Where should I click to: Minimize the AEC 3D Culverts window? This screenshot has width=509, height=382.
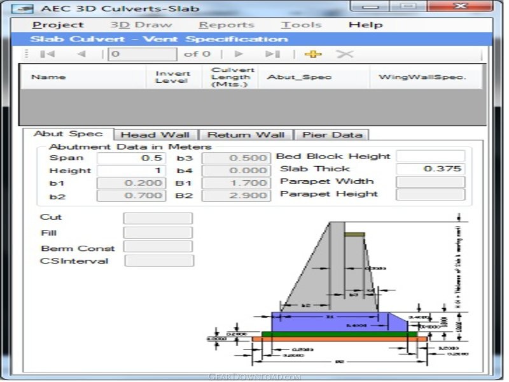click(x=370, y=6)
